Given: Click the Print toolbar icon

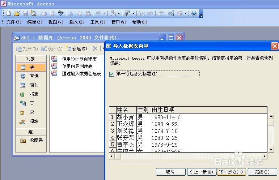Looking at the screenshot, I should coord(44,13).
